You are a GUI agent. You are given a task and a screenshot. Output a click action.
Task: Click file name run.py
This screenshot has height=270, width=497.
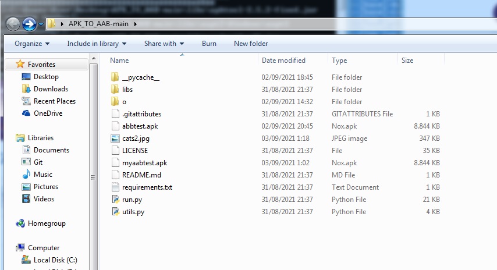pos(132,200)
